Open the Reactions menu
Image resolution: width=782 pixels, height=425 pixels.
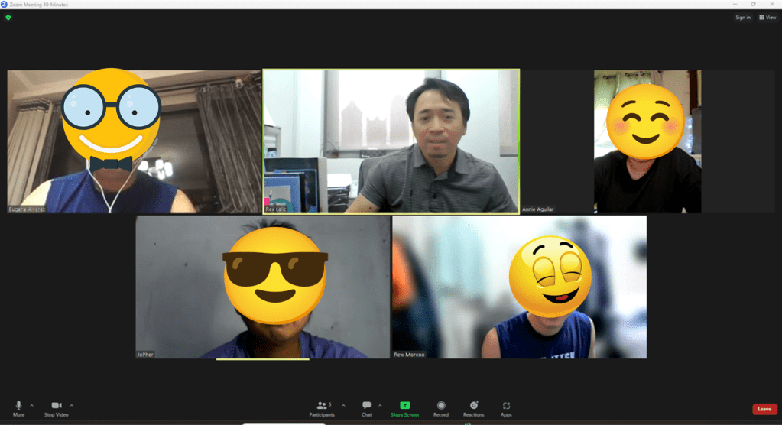coord(473,405)
